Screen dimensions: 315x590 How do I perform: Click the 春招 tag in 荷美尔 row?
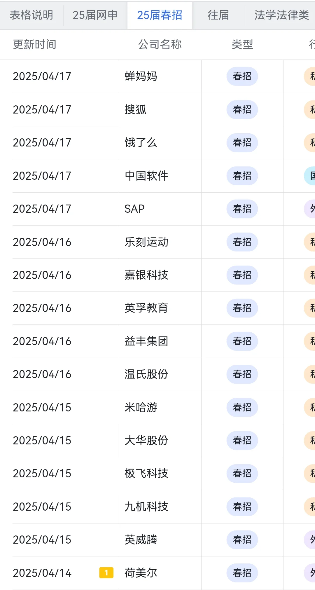point(242,573)
